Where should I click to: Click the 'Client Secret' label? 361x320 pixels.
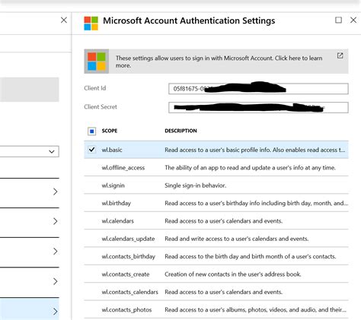(x=101, y=106)
